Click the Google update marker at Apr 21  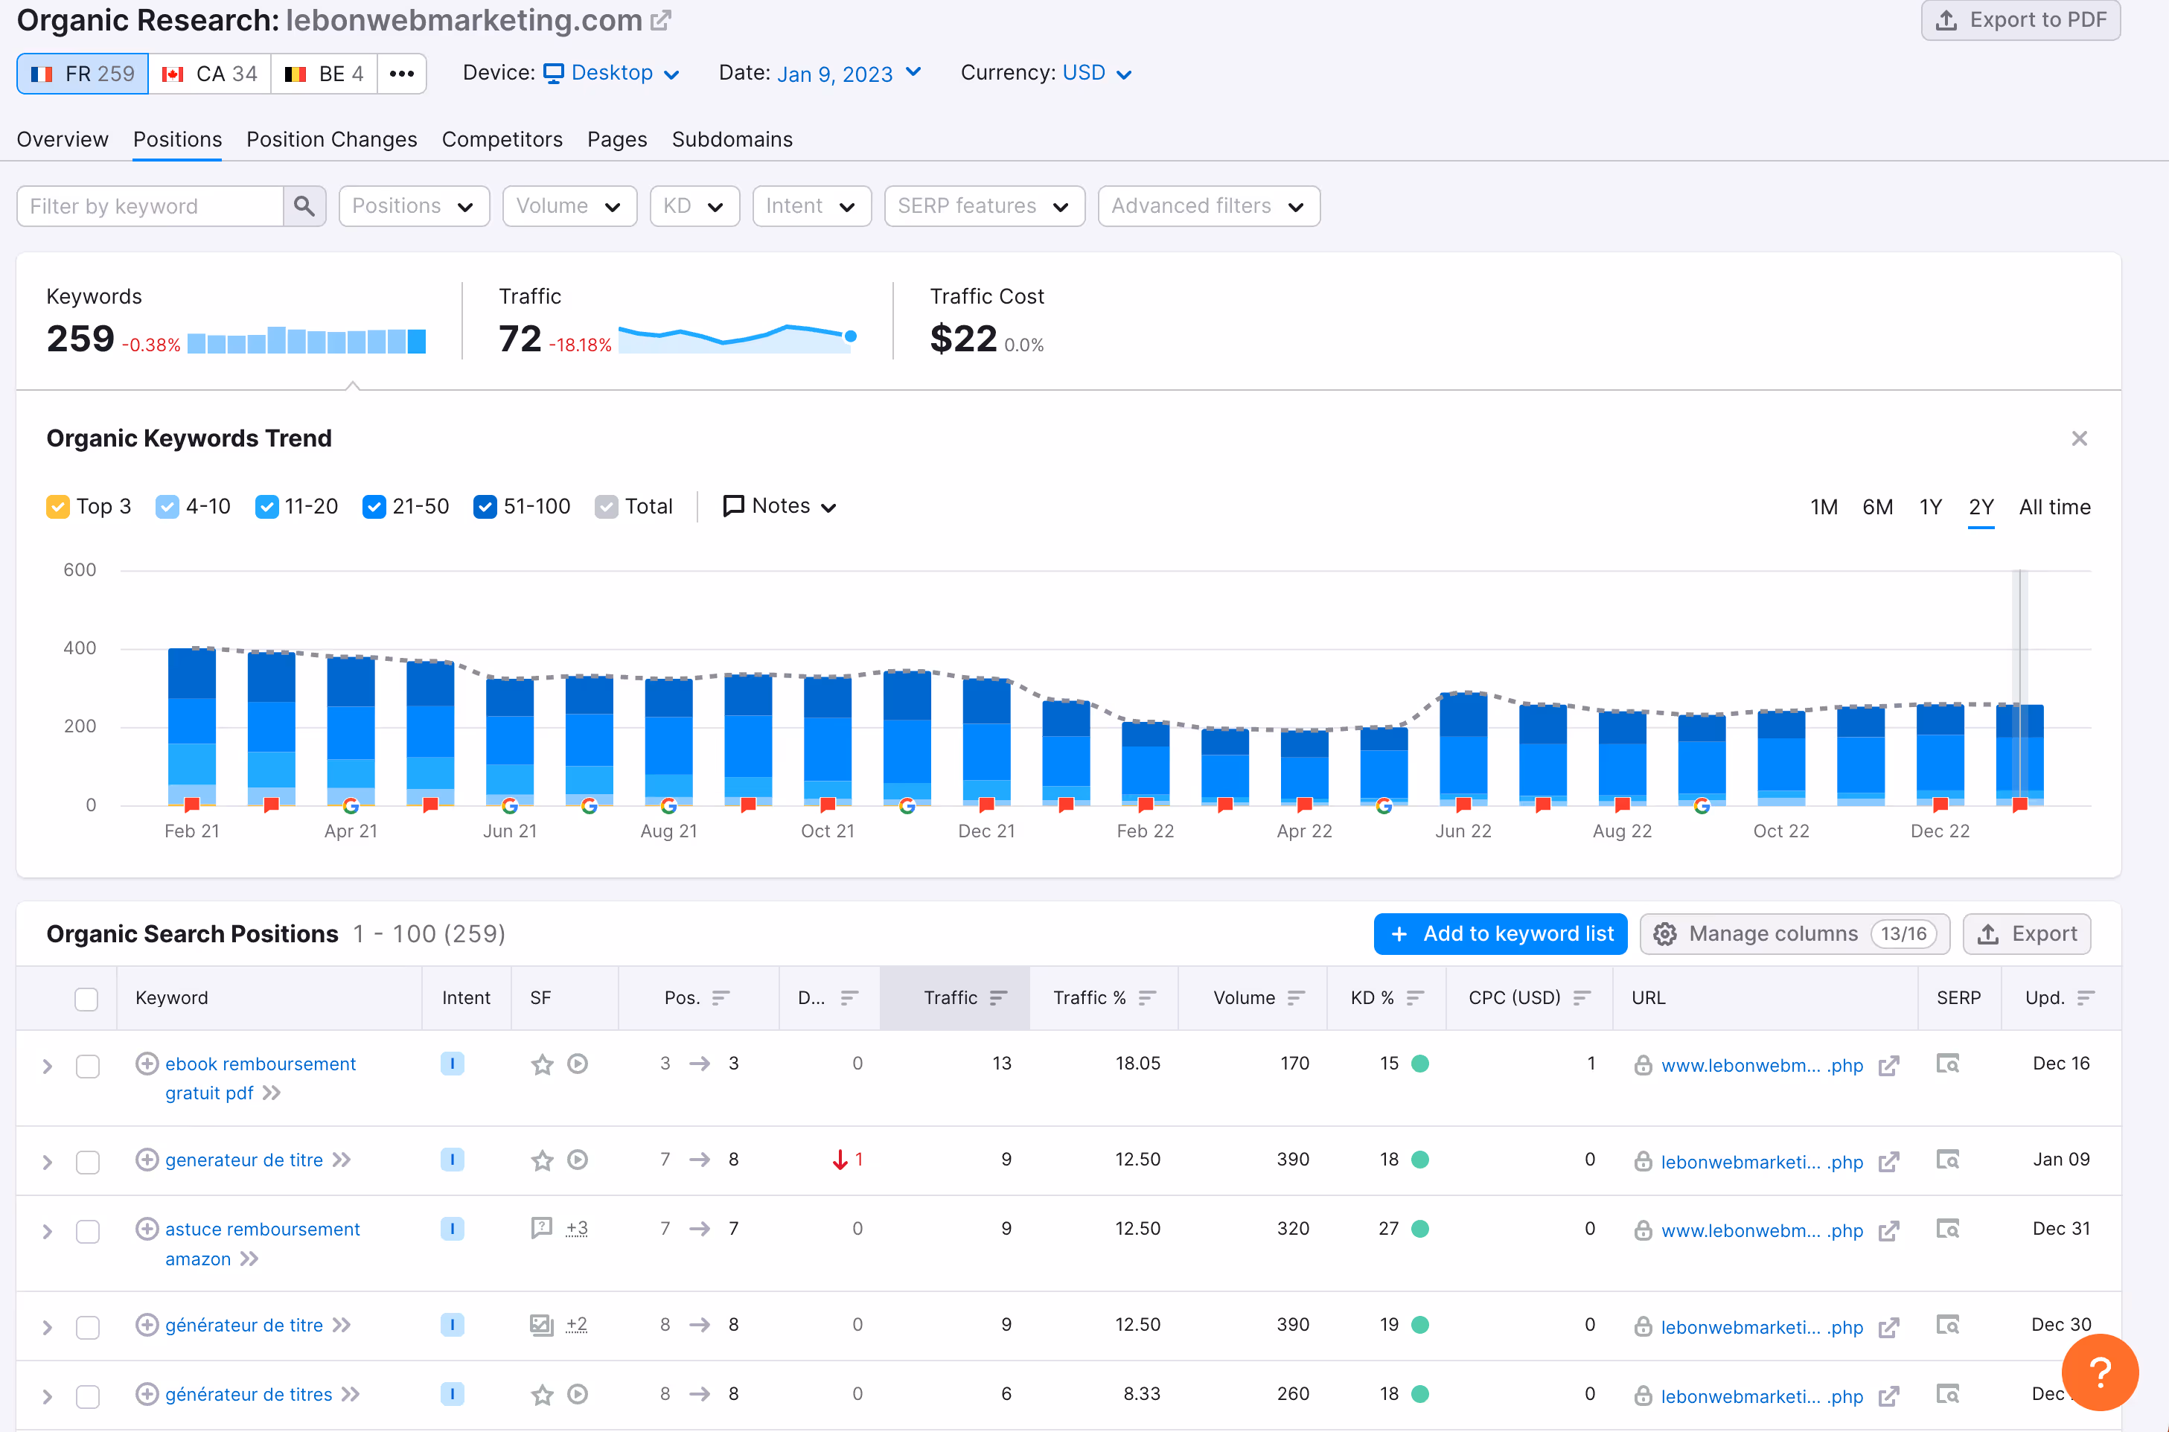pos(351,805)
